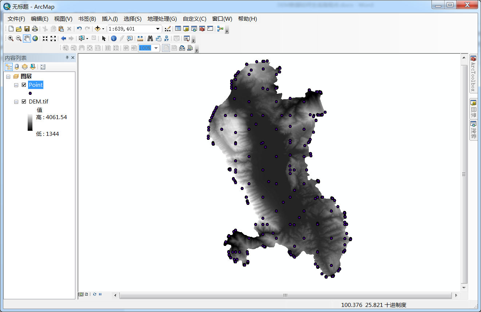Switch to List By Visibility
This screenshot has height=312, width=481.
pyautogui.click(x=24, y=67)
